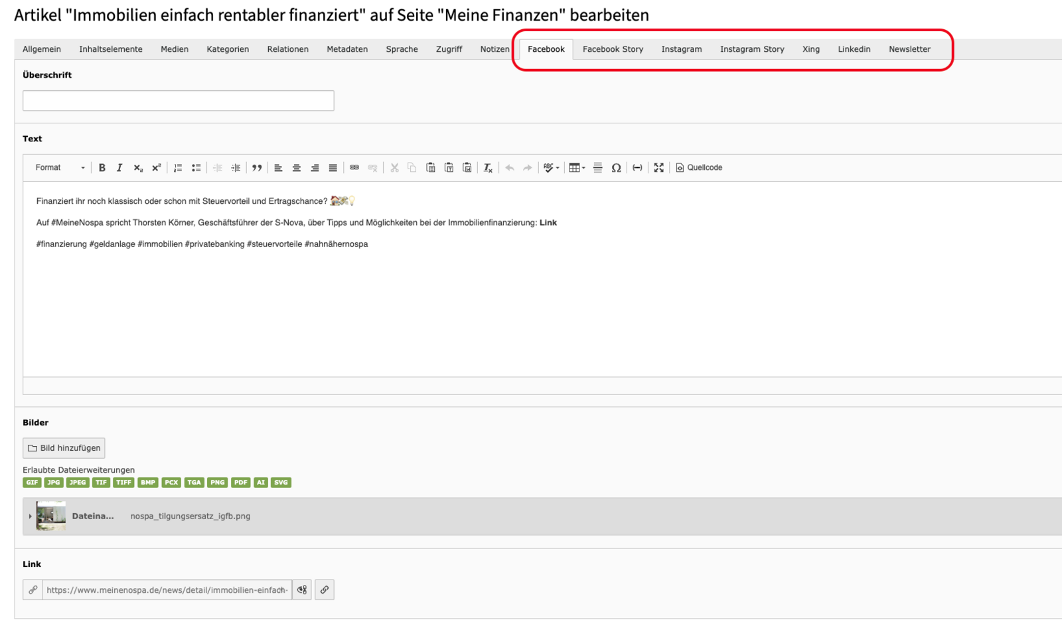
Task: Toggle the link preview mode button
Action: click(x=302, y=590)
